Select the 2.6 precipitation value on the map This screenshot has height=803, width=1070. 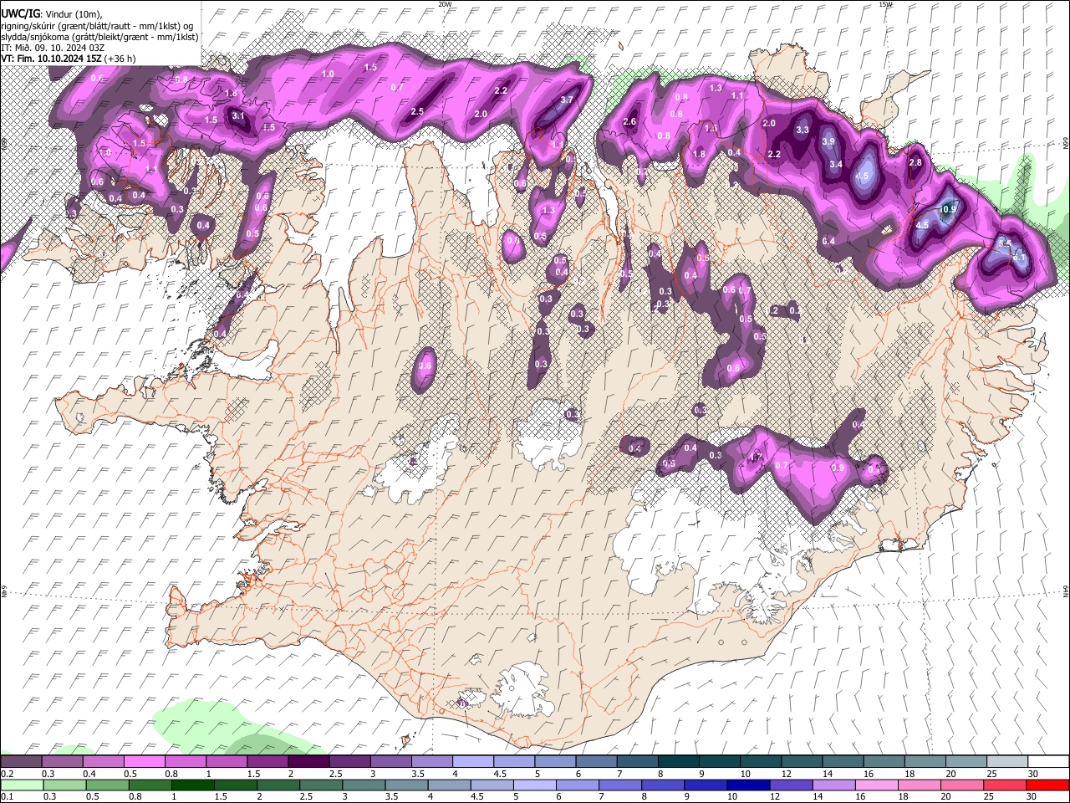(x=629, y=122)
